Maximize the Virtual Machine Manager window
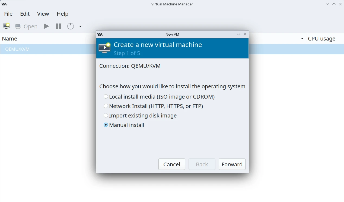 [334, 4]
